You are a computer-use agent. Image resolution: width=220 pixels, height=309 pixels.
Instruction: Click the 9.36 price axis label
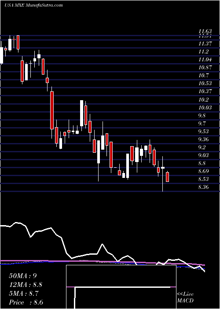pos(203,139)
